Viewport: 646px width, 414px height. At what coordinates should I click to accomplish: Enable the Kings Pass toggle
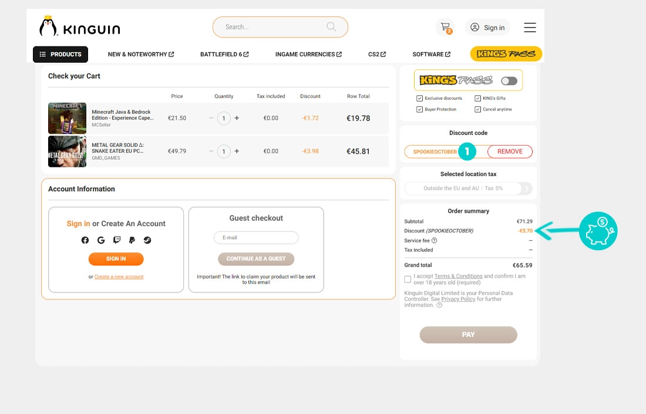coord(509,81)
